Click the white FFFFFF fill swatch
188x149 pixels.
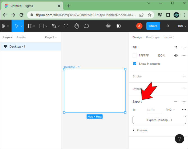click(x=135, y=55)
